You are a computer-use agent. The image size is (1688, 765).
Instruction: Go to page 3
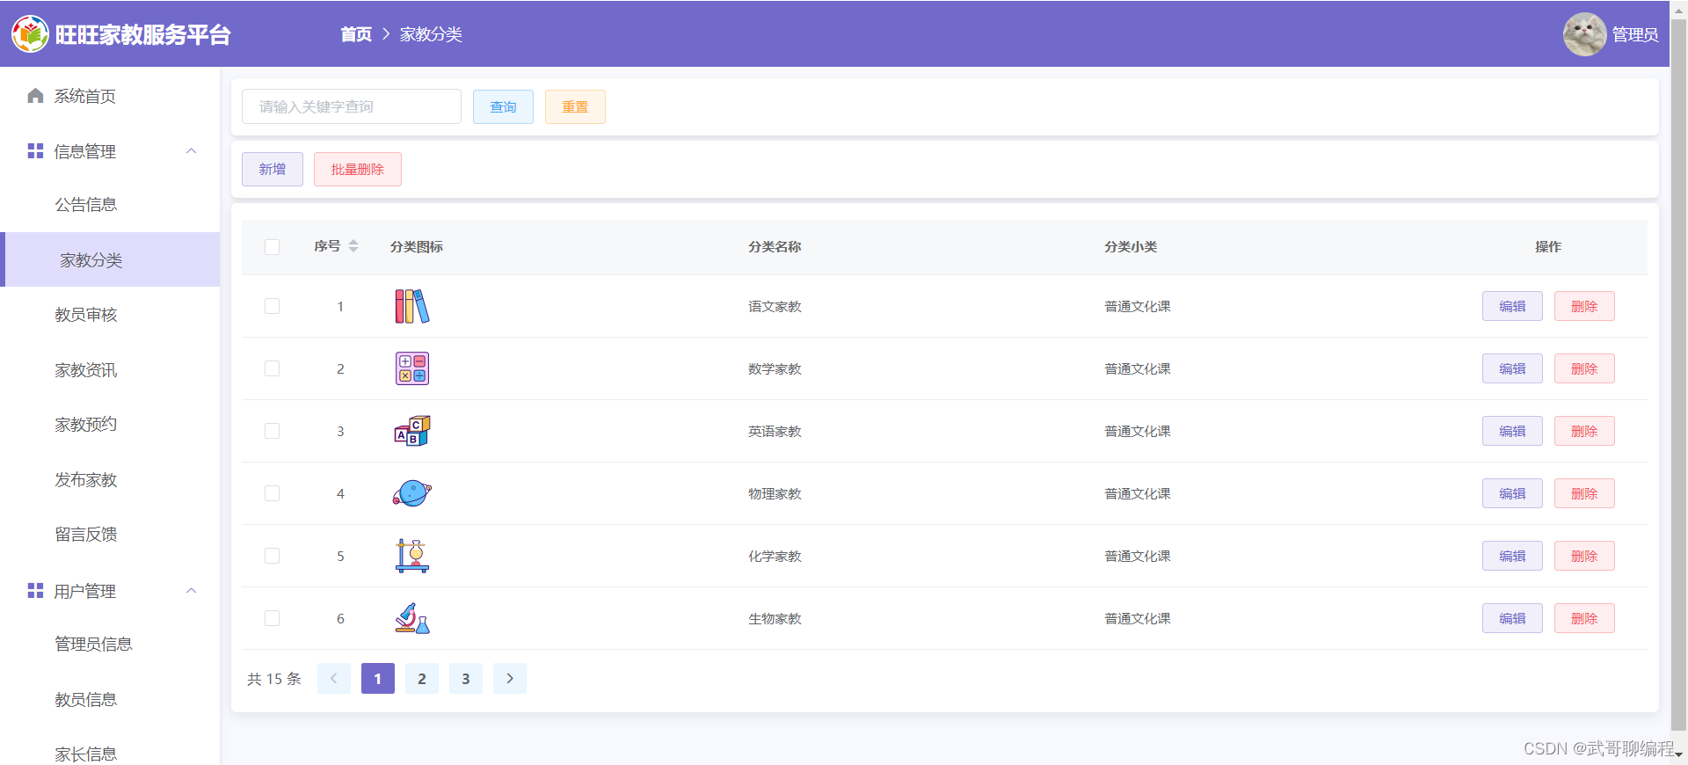point(466,679)
